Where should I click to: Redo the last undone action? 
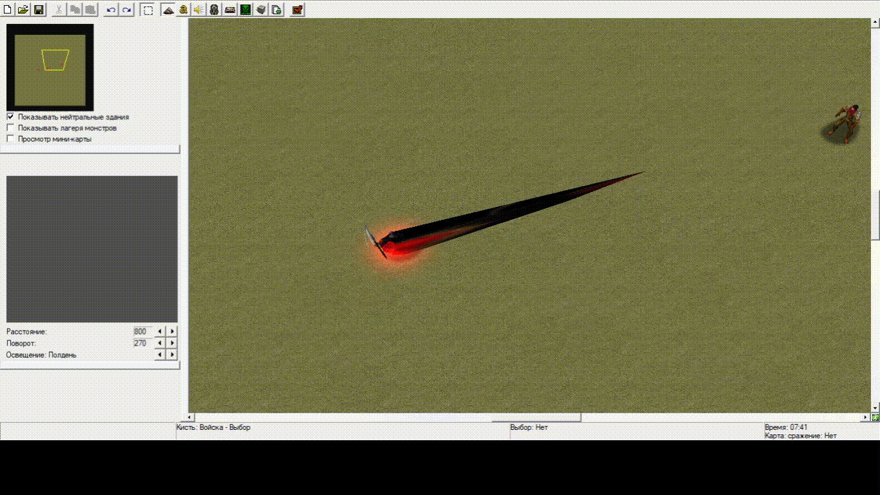(126, 10)
